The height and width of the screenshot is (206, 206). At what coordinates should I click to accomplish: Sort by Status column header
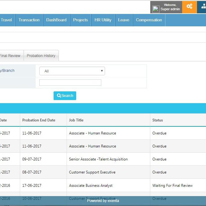point(158,120)
